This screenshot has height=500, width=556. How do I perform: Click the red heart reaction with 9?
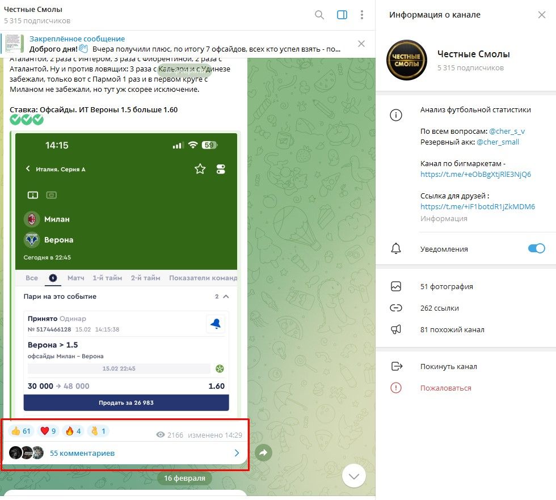click(48, 431)
